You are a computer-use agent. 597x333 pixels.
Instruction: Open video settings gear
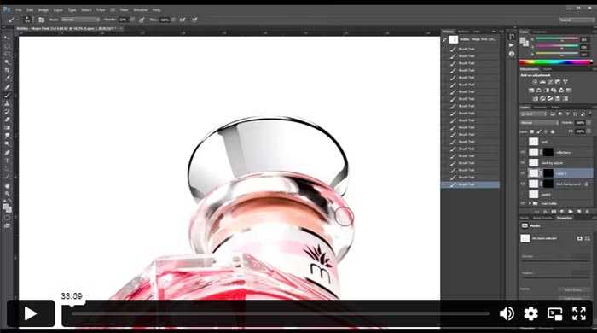530,313
